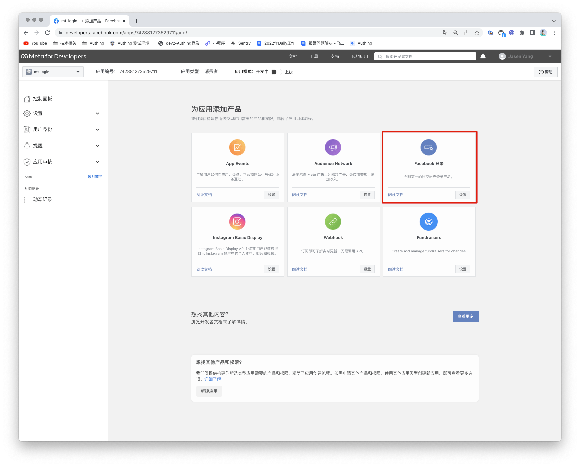Click the Meta for Developers logo
The width and height of the screenshot is (580, 466).
(54, 56)
